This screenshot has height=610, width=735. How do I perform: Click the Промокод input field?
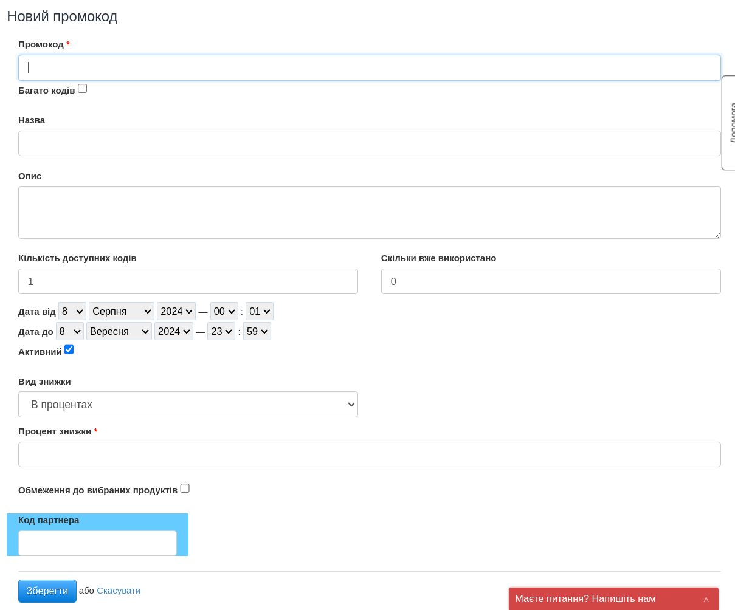[369, 67]
